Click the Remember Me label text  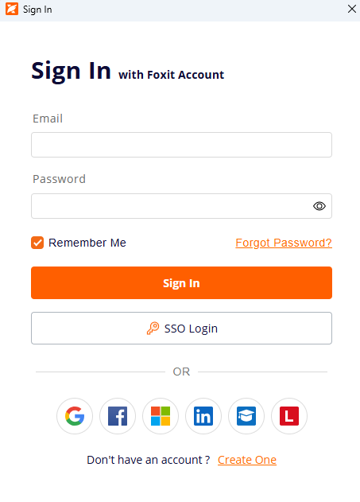(87, 243)
